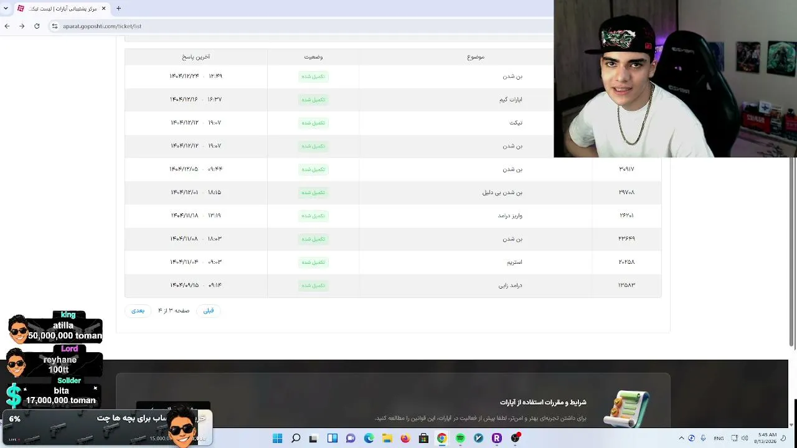
Task: Click the آخرین پاسخ column header
Action: [196, 57]
